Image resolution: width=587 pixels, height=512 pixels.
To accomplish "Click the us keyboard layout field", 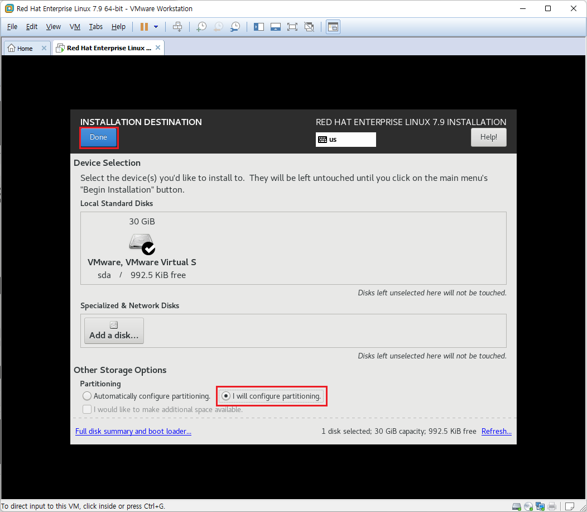I will (x=345, y=140).
